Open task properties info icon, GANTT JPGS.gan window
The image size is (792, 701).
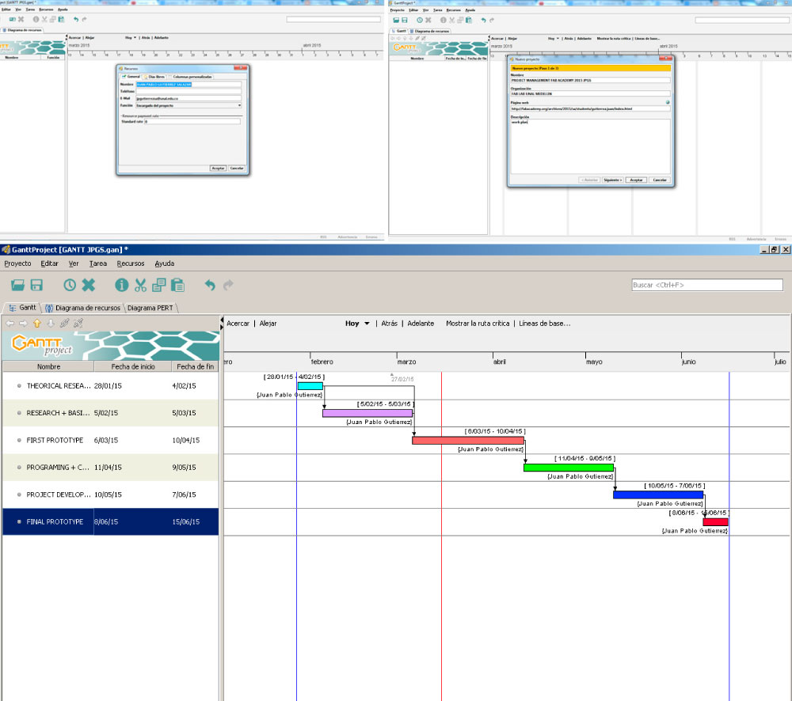[121, 285]
